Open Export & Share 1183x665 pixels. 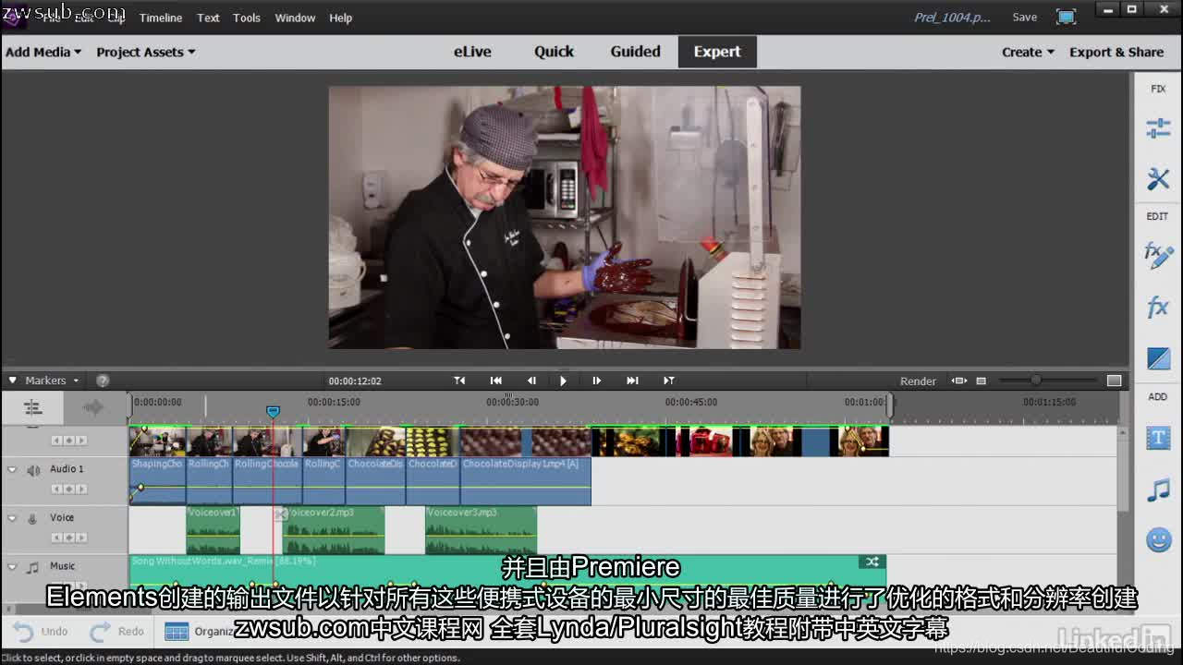click(x=1116, y=52)
